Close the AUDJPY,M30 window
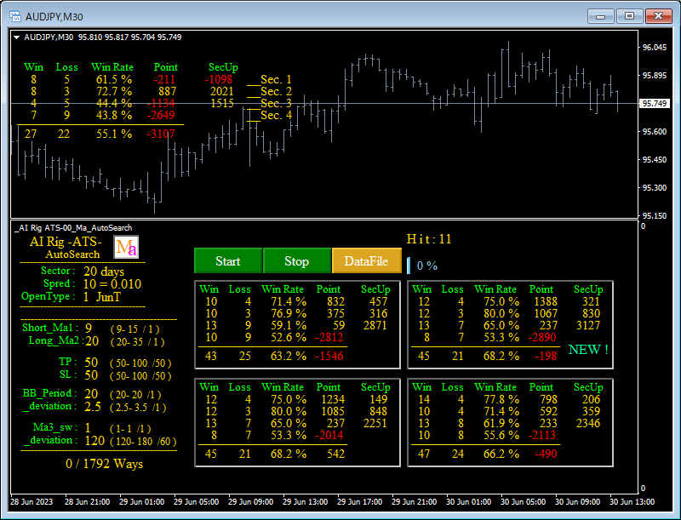Image resolution: width=681 pixels, height=520 pixels. 658,16
